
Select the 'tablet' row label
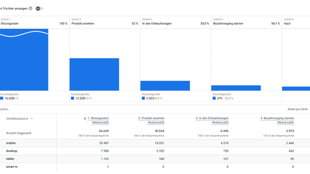10,159
